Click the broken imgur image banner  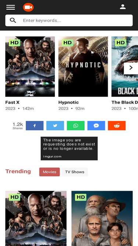pyautogui.click(x=69, y=148)
